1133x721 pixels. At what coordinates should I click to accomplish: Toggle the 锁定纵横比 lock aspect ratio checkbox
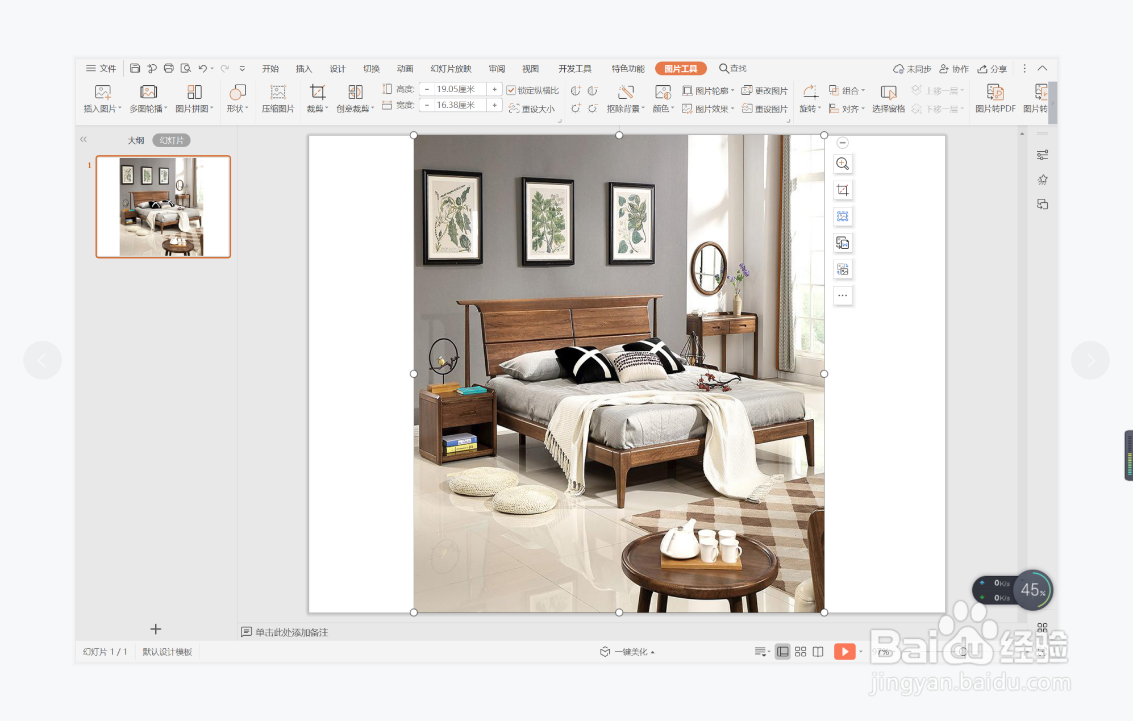pos(511,90)
